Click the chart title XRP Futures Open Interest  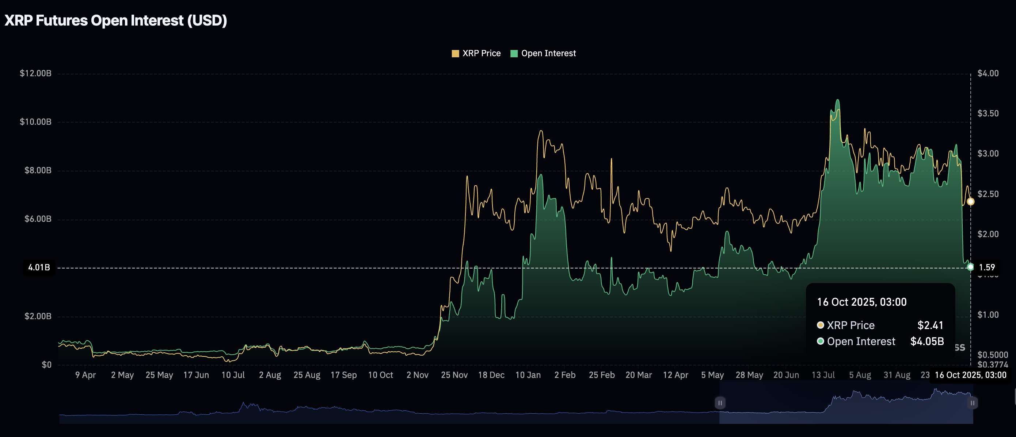tap(115, 20)
